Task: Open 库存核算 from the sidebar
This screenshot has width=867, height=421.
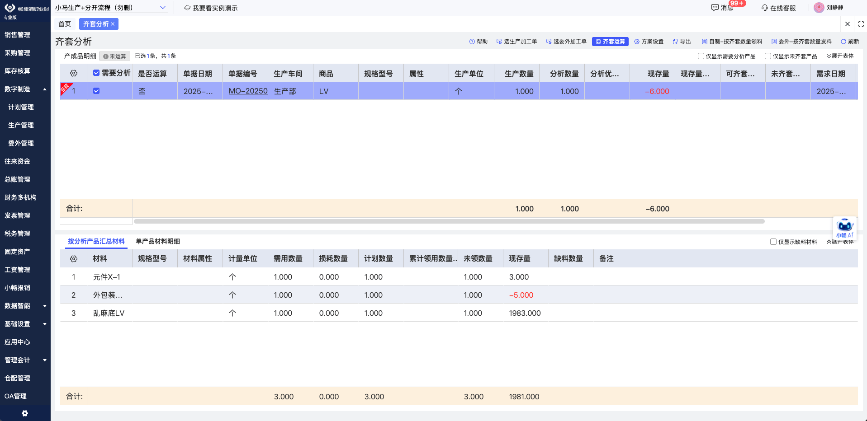Action: pyautogui.click(x=18, y=70)
